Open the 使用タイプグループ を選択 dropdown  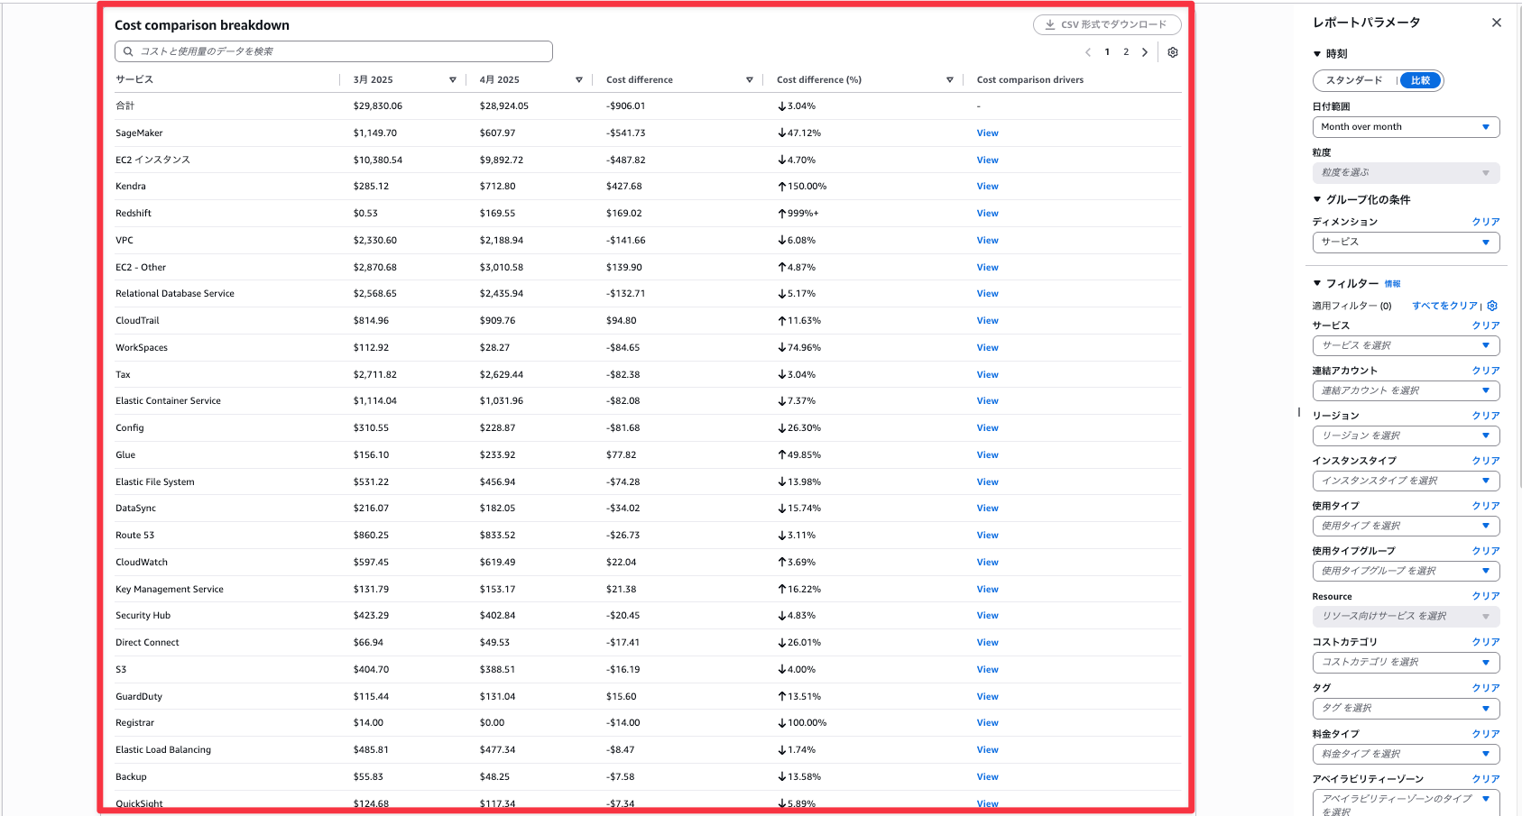pyautogui.click(x=1406, y=571)
